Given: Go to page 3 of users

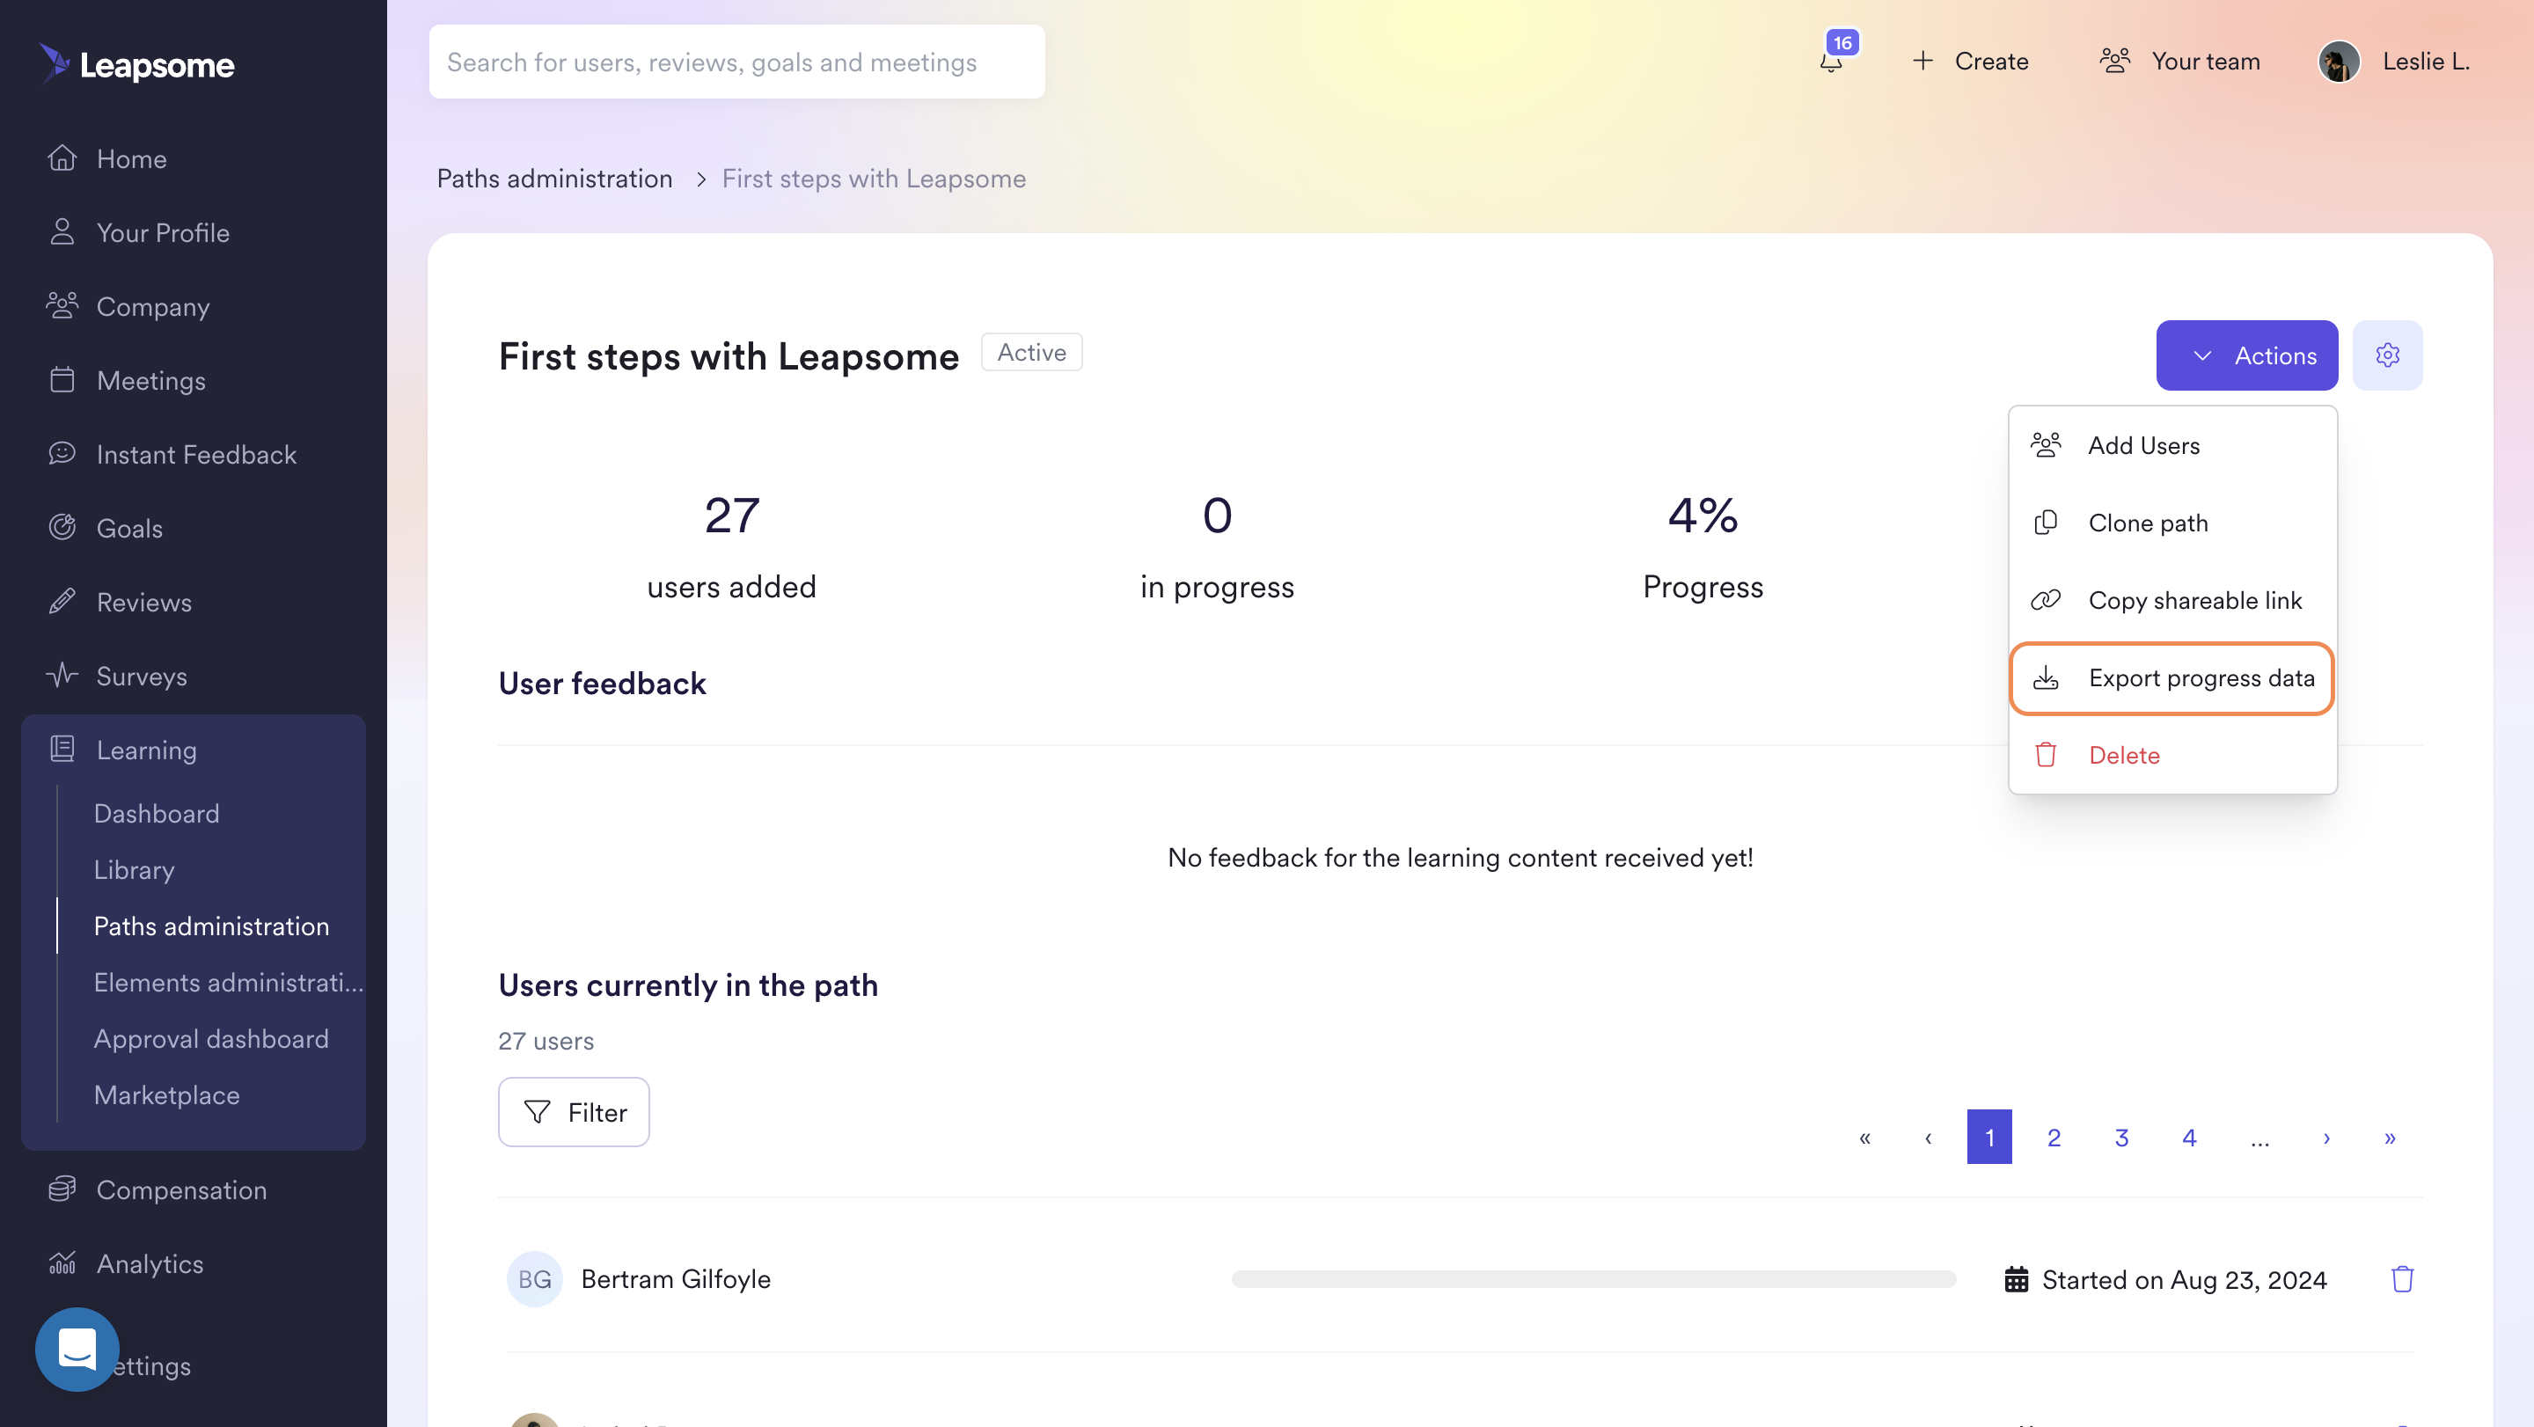Looking at the screenshot, I should tap(2122, 1137).
